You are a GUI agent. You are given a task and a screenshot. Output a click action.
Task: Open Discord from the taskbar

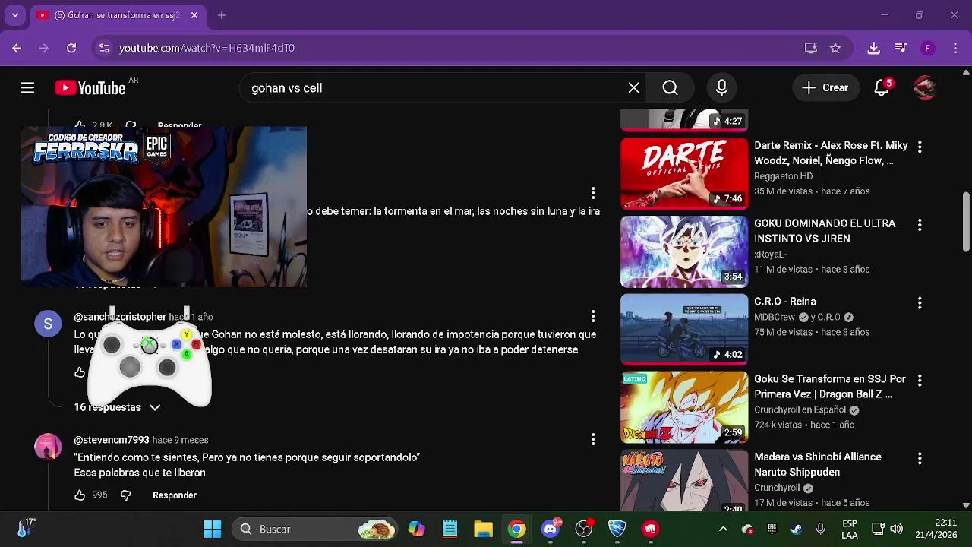pyautogui.click(x=551, y=529)
